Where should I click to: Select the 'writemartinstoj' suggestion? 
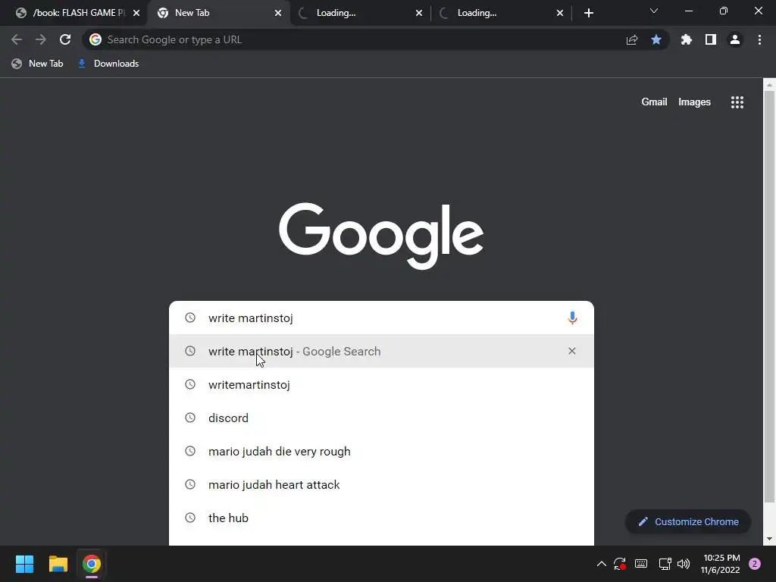[381, 384]
